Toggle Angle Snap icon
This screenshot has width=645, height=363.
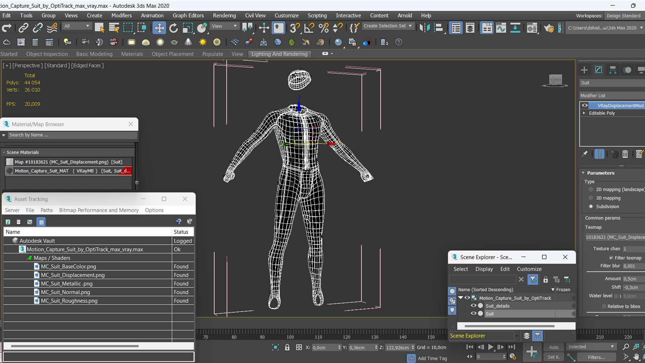click(309, 28)
